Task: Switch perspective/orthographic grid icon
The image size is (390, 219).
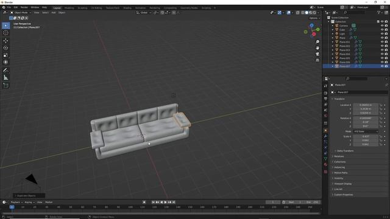Action: point(317,60)
